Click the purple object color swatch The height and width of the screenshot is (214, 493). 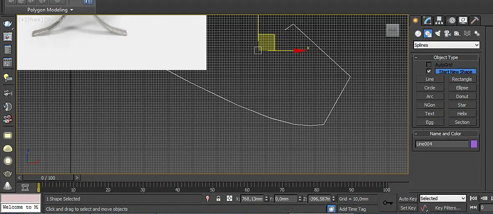coord(474,144)
